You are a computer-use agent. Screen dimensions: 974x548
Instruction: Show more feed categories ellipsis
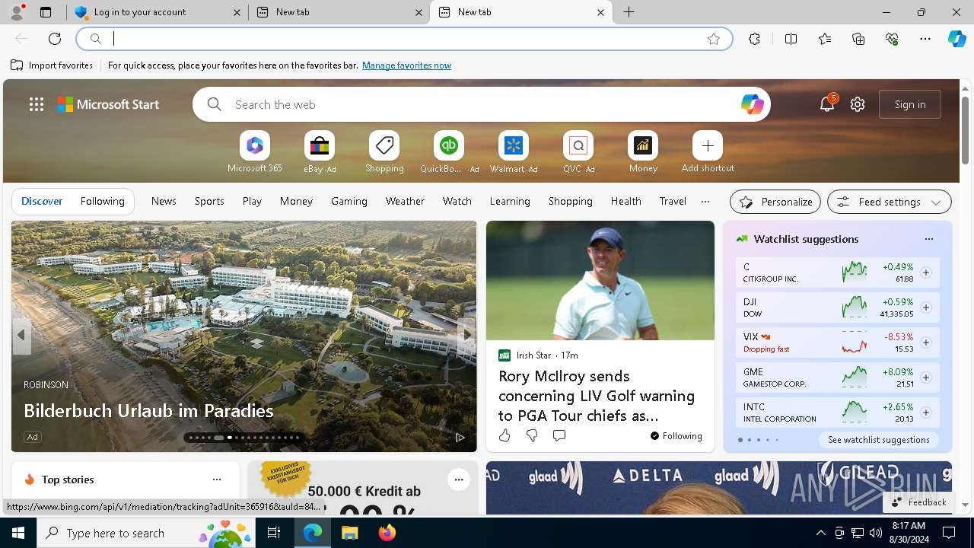coord(705,202)
